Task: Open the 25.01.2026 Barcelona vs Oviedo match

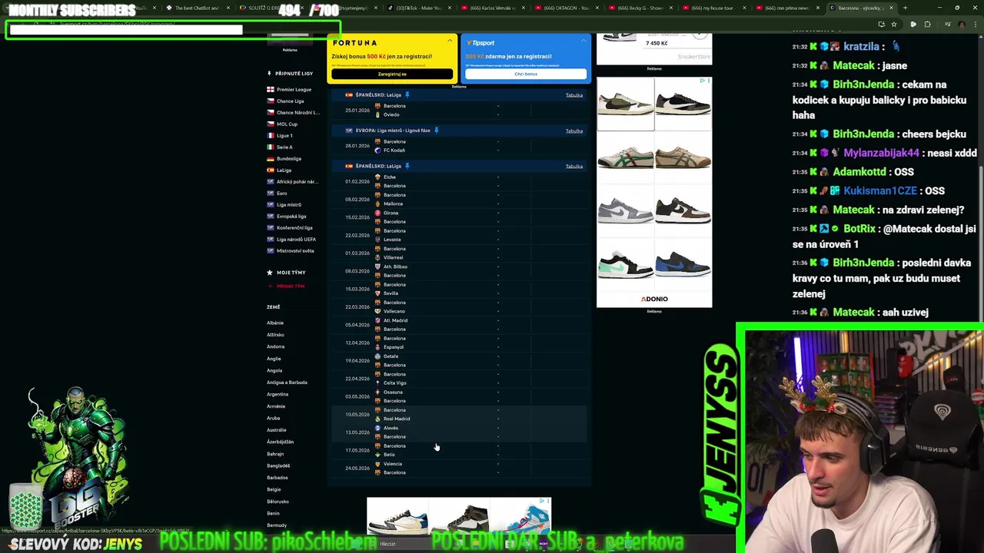Action: (459, 110)
